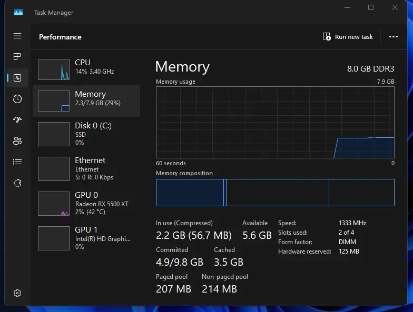Click the CPU mini graph thumbnail
Screen dimensions: 413x312
point(54,69)
